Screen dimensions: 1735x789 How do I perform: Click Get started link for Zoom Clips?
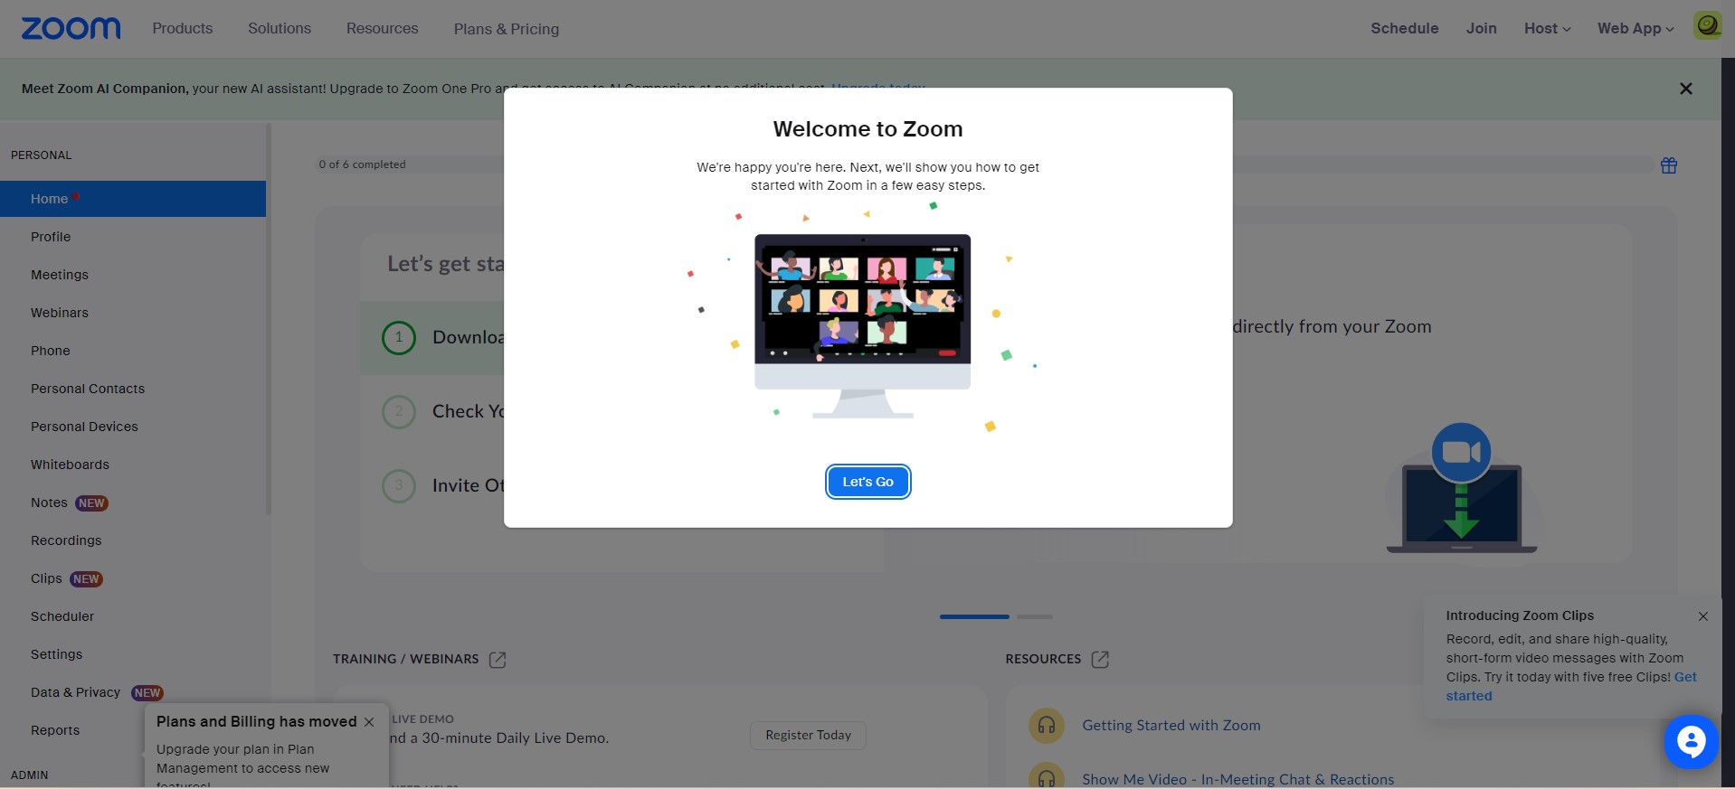pyautogui.click(x=1571, y=687)
